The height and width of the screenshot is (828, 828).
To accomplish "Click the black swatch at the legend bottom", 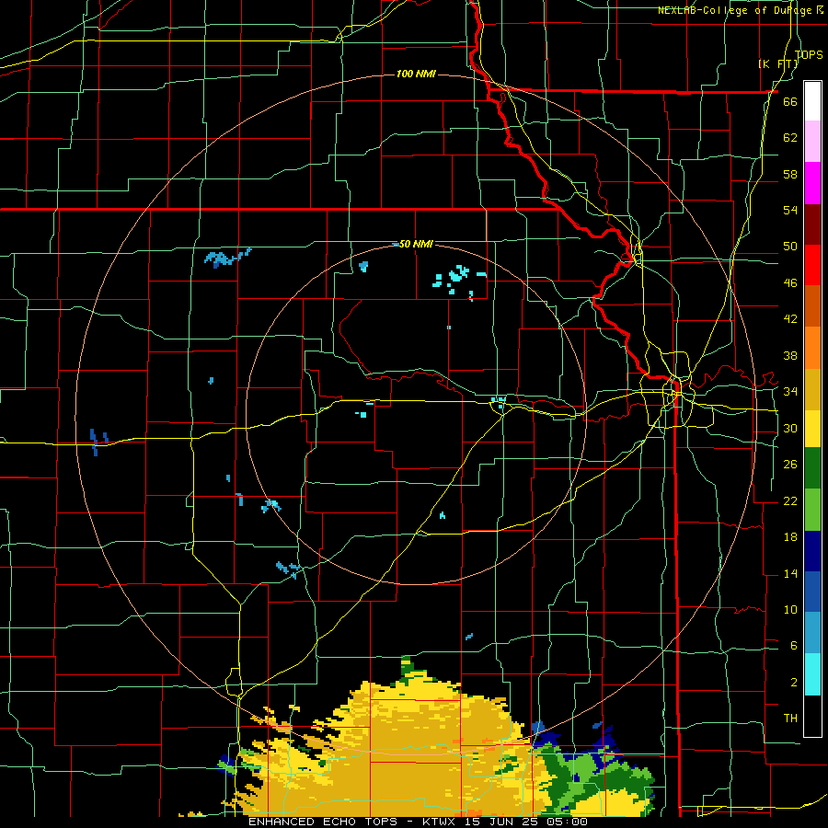I will [x=812, y=716].
